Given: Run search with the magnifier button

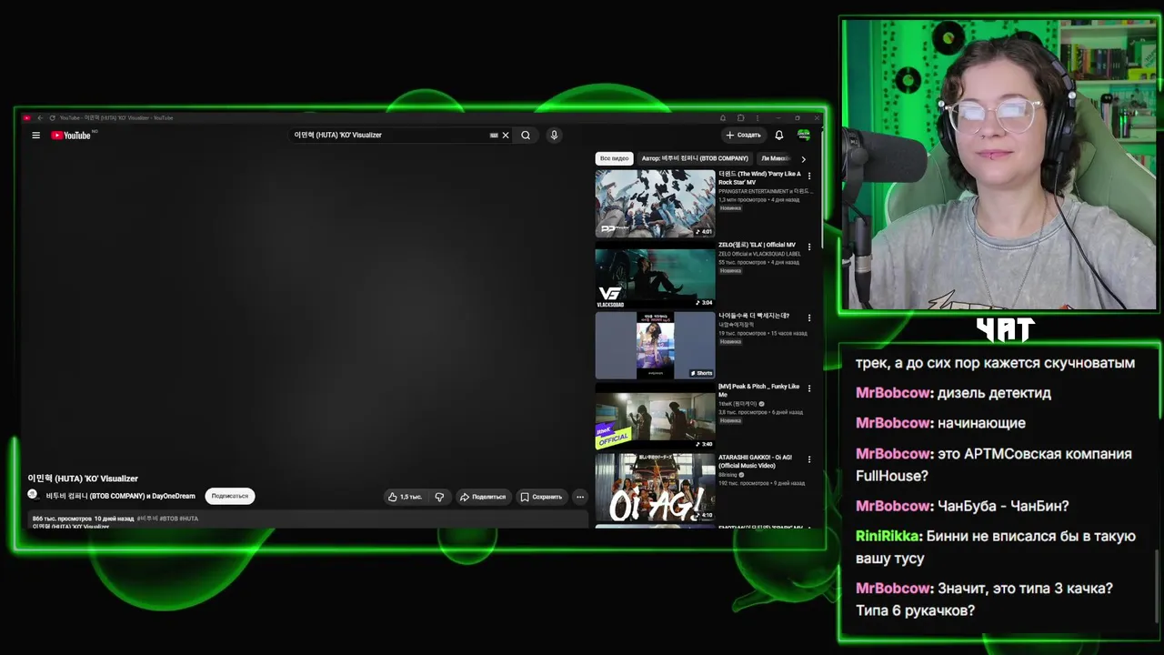Looking at the screenshot, I should point(526,136).
